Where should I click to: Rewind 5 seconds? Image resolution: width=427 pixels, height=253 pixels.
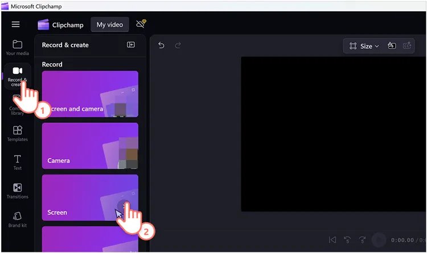[347, 240]
